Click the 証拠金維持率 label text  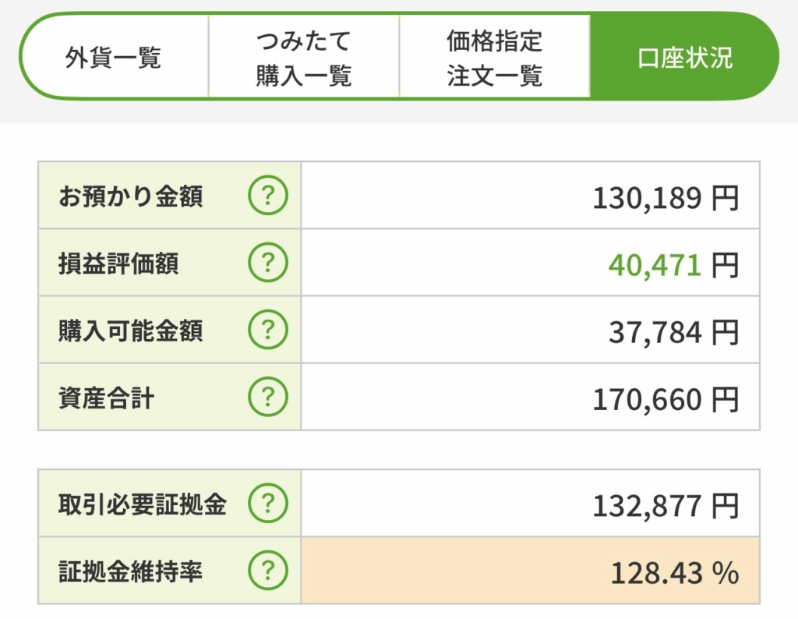click(130, 571)
